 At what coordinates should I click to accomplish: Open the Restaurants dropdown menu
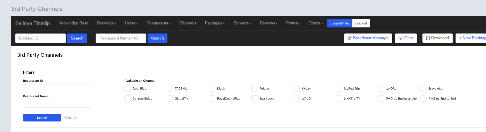(158, 23)
